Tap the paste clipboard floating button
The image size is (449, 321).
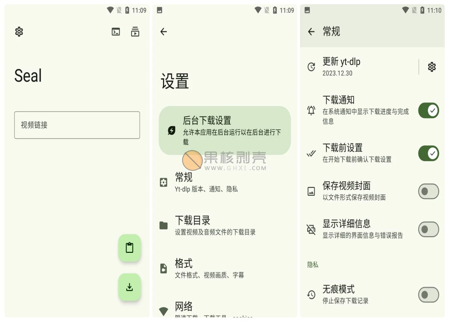129,248
